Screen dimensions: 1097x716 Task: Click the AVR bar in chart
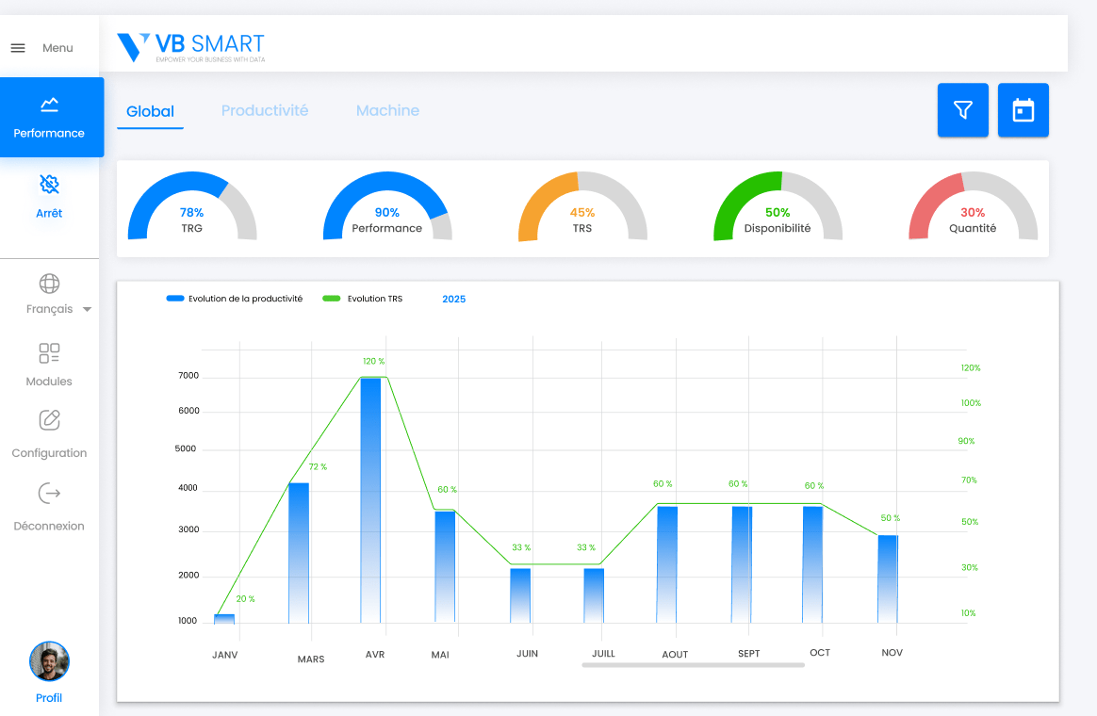(370, 499)
